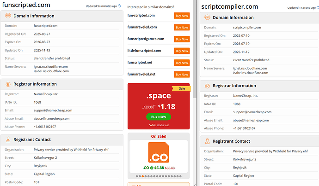This screenshot has height=186, width=319.
Task: Open the funscripted.net suggested domain link
Action: 140,63
